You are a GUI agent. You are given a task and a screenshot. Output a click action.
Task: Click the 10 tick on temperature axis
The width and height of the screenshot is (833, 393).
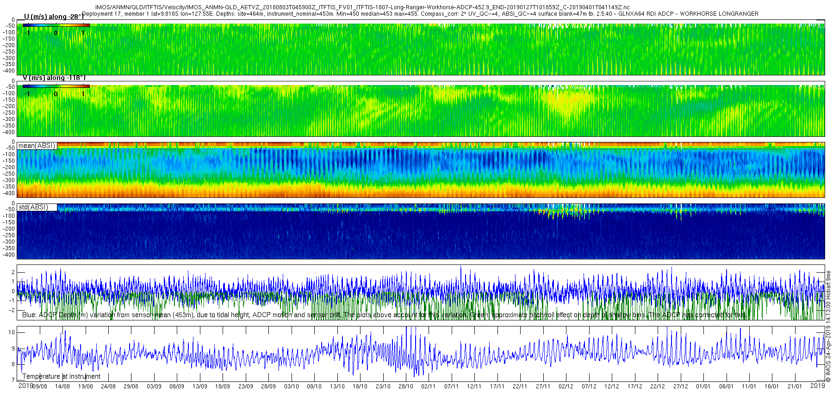tap(12, 332)
